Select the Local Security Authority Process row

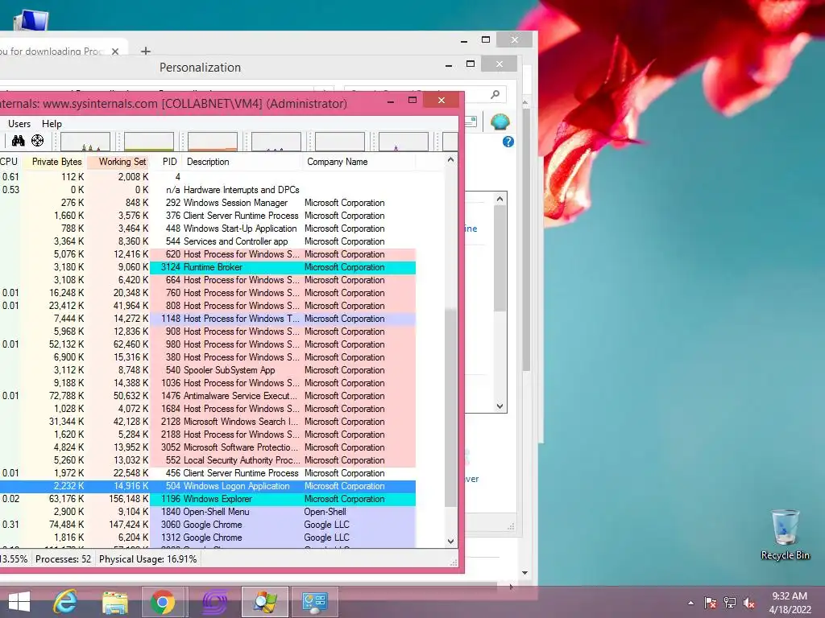[x=208, y=460]
